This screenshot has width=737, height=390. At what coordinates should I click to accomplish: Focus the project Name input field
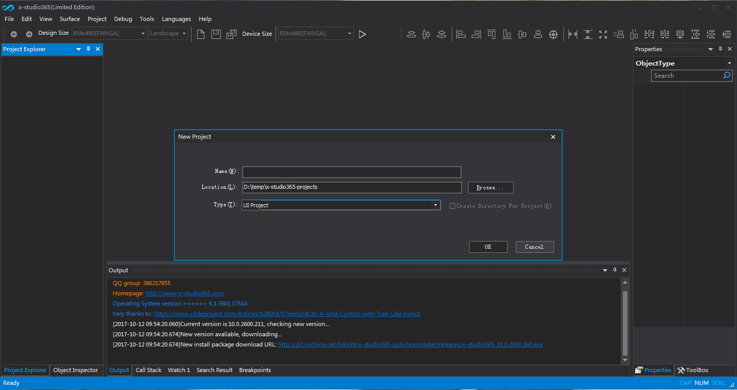(352, 172)
